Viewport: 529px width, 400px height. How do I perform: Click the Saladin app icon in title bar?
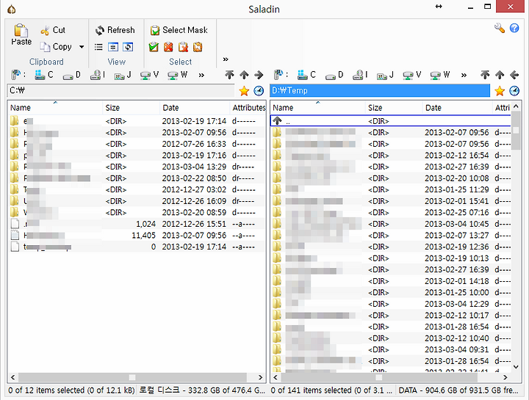click(12, 9)
